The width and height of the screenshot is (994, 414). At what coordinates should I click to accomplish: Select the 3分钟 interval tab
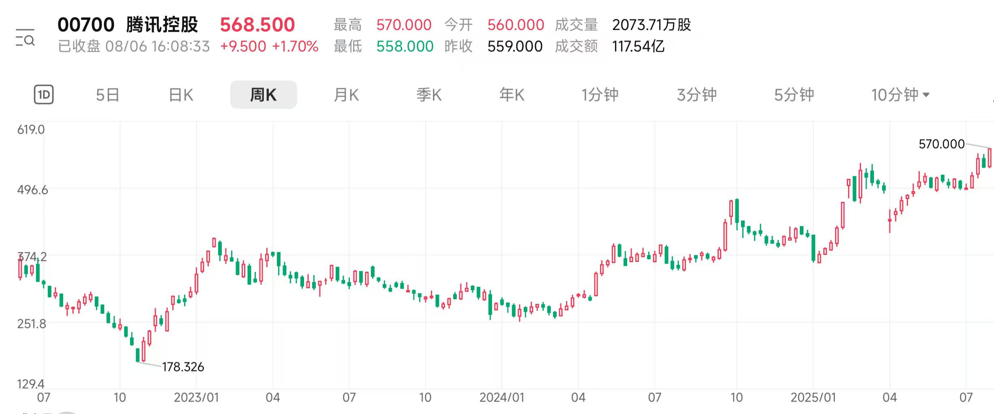point(697,95)
